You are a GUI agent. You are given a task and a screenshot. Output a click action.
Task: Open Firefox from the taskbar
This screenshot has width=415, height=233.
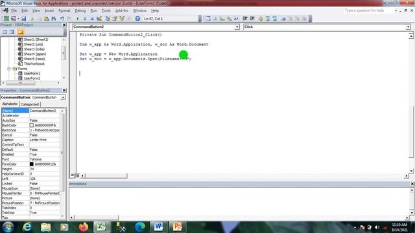click(83, 227)
